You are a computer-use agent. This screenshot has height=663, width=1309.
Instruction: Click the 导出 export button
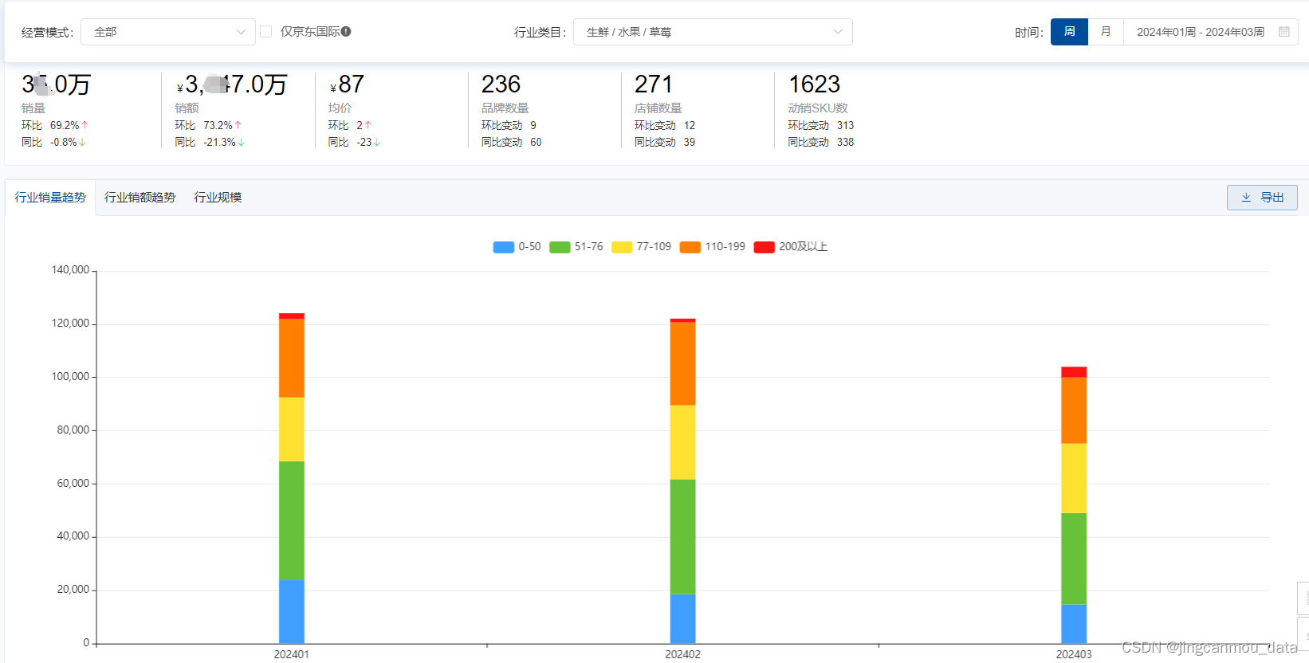(1262, 198)
